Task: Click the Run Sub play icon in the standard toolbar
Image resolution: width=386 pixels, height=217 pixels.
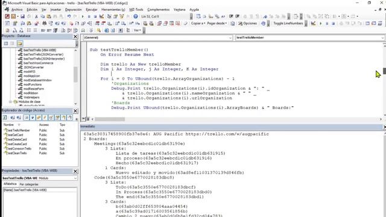Action: (83, 16)
